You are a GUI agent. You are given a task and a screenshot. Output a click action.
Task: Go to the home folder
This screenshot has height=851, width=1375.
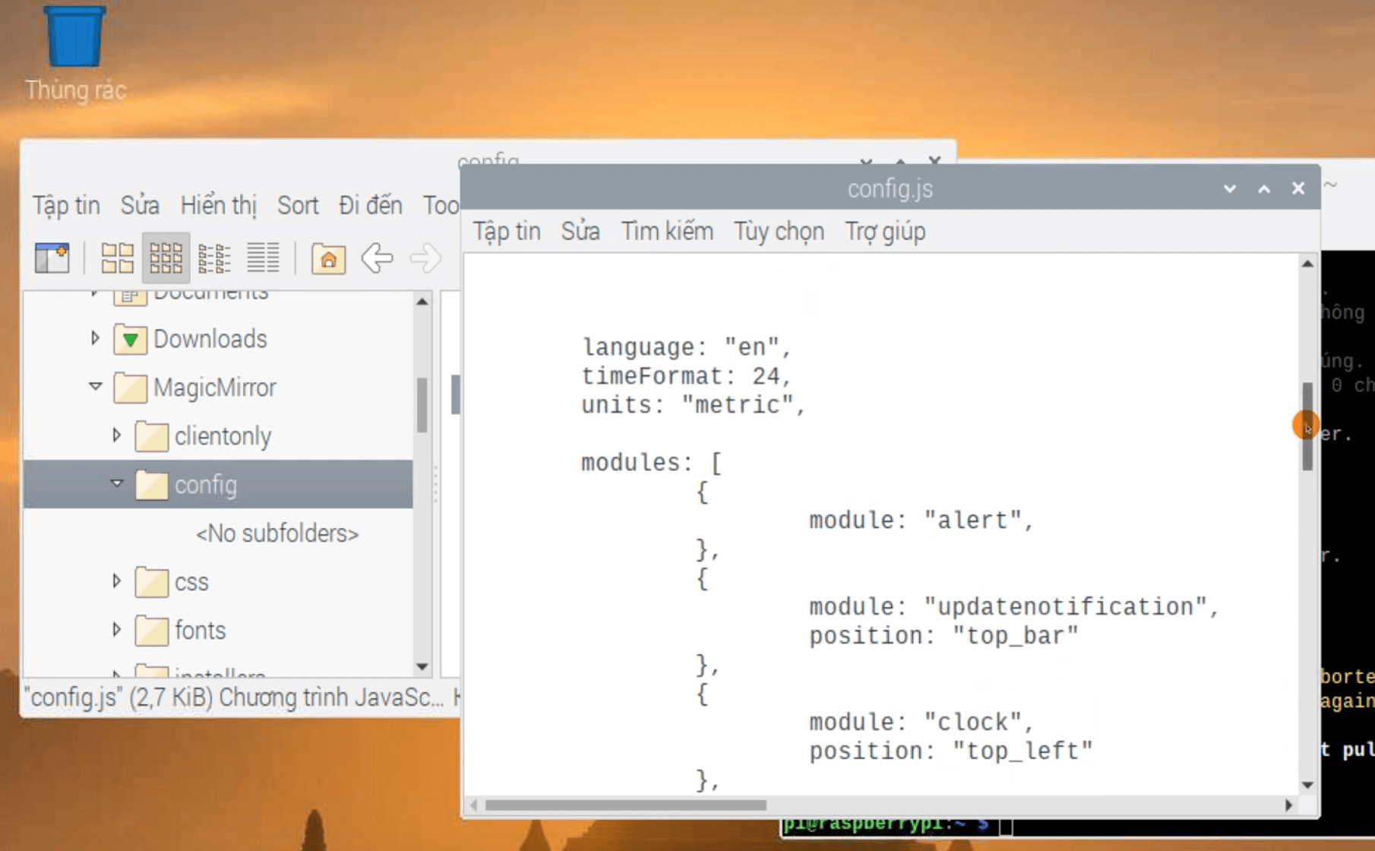pyautogui.click(x=328, y=258)
